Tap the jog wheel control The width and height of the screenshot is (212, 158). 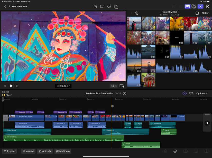[207, 123]
